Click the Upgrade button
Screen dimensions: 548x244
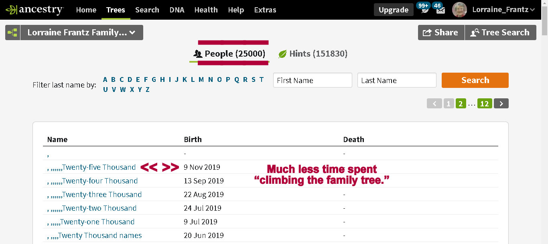click(393, 10)
